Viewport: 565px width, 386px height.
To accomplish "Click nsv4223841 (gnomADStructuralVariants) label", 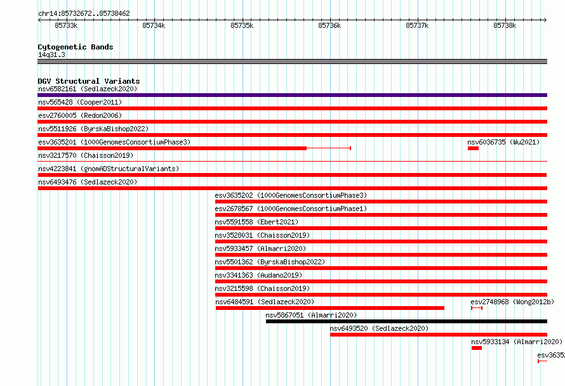I will (x=109, y=169).
